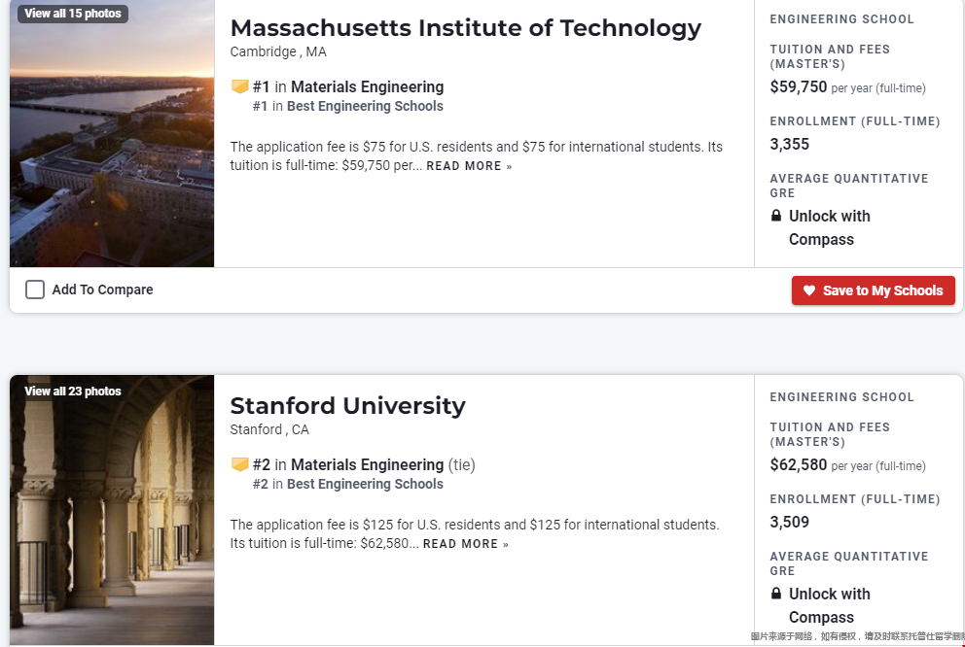Click Materials Engineering ranking for Stanford
965x647 pixels.
368,464
